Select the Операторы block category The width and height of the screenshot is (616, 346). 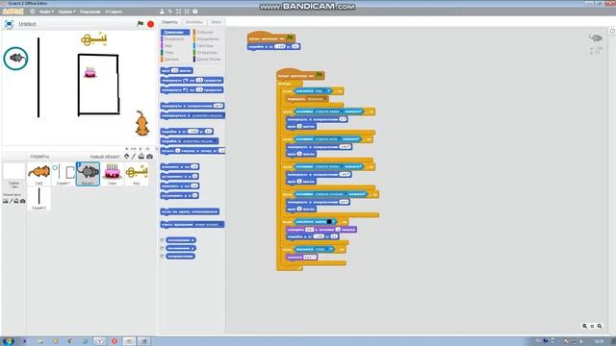(207, 52)
